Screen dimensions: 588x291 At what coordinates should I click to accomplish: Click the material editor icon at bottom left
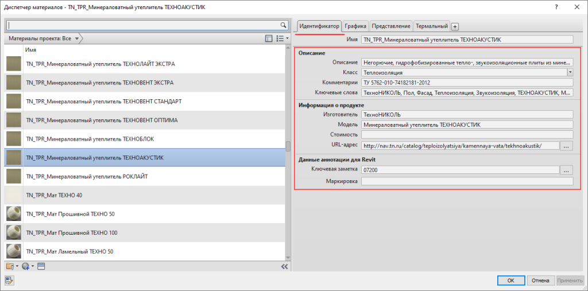click(x=9, y=280)
